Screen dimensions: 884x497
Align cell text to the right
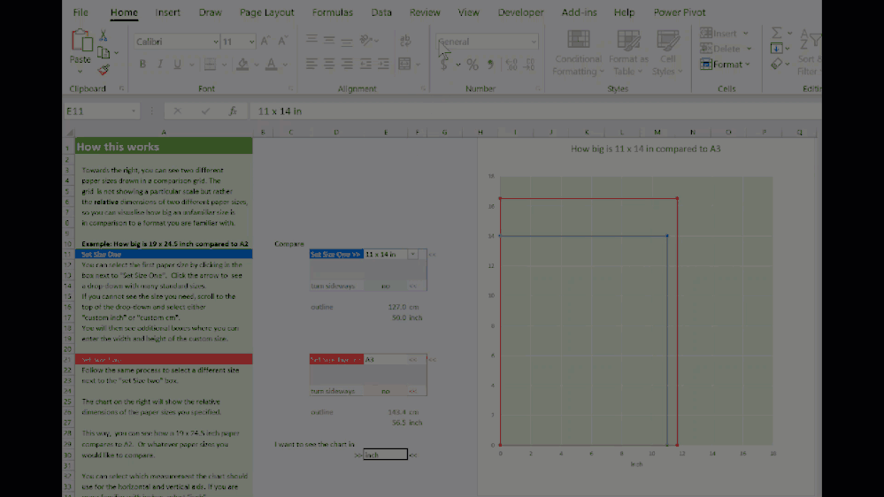click(347, 64)
